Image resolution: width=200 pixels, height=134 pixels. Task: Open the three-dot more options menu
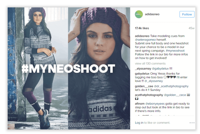point(192,123)
